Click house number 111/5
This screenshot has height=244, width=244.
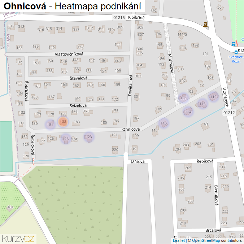click(x=182, y=34)
